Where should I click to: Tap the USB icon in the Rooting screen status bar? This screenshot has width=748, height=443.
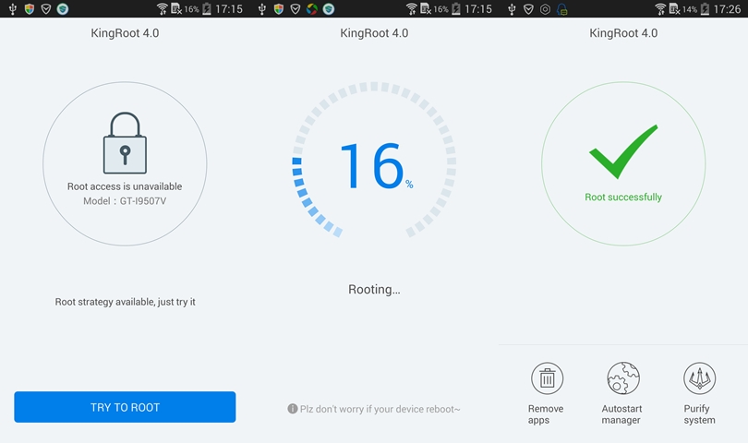(262, 8)
